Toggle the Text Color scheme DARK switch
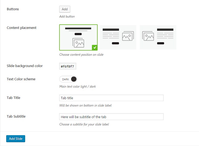The height and width of the screenshot is (146, 199). tap(68, 79)
